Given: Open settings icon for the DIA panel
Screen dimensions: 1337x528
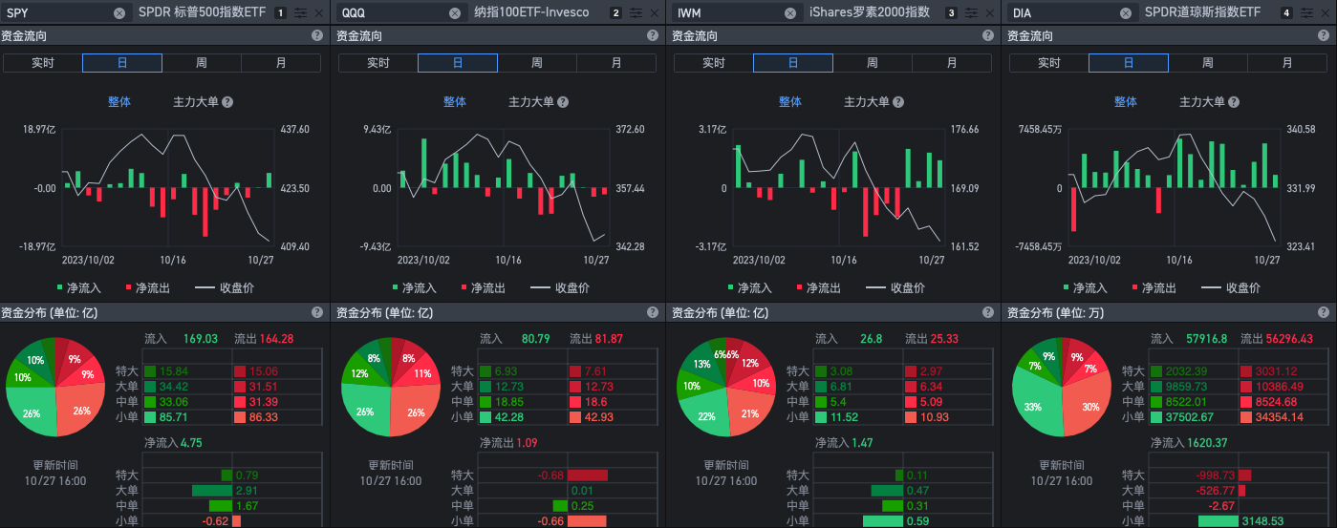Looking at the screenshot, I should [x=1307, y=13].
